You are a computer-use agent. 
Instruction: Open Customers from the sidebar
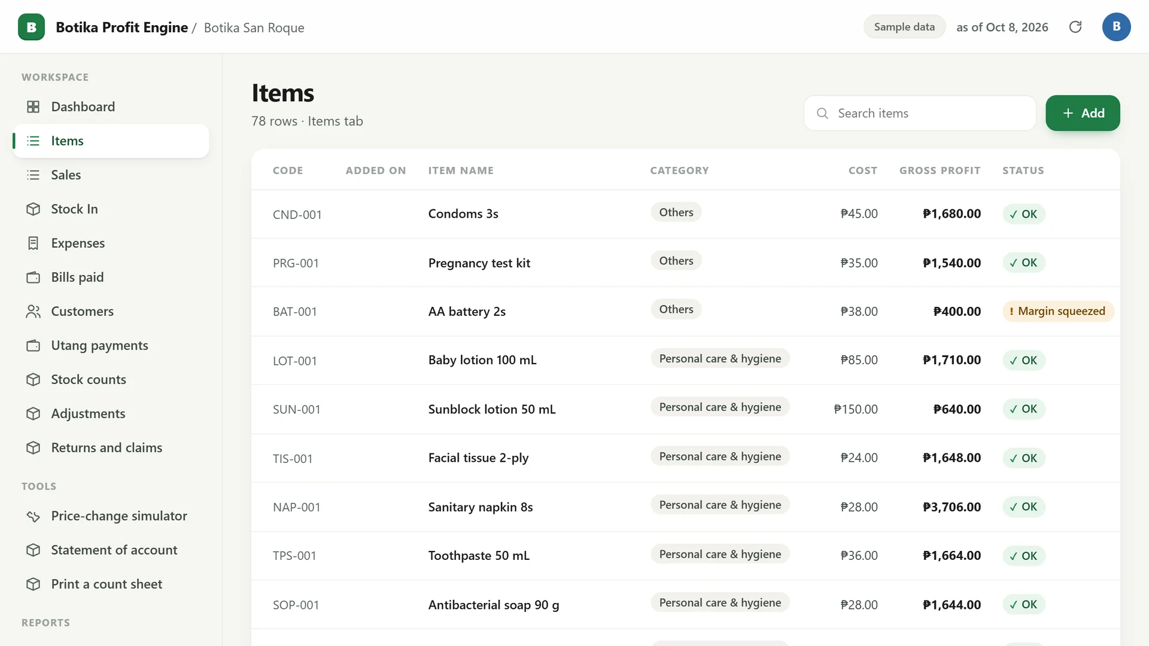coord(111,311)
